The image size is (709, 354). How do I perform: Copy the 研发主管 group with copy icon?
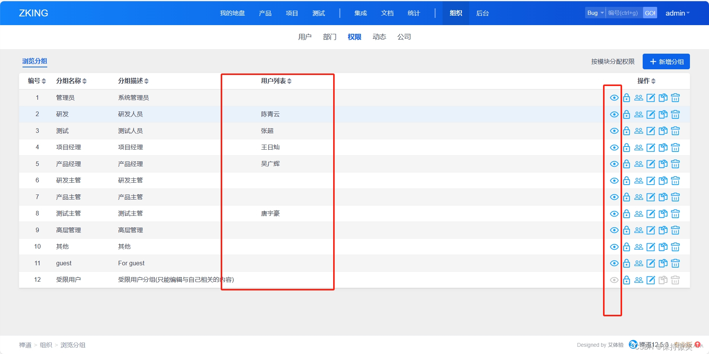pos(663,181)
